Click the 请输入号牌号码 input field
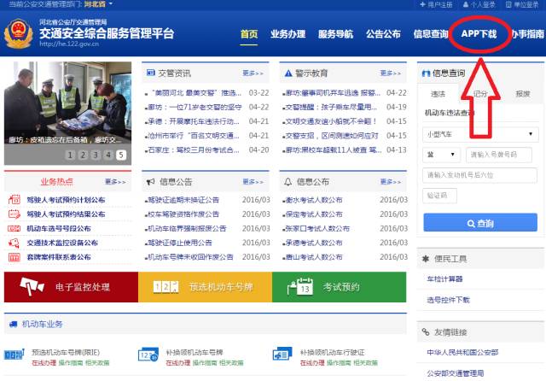This screenshot has height=381, width=546. click(501, 155)
